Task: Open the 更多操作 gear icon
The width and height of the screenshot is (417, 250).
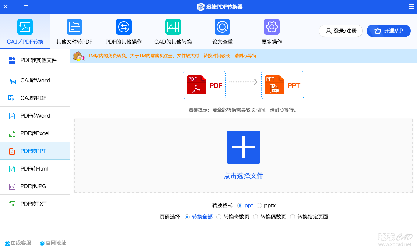Action: pyautogui.click(x=272, y=27)
